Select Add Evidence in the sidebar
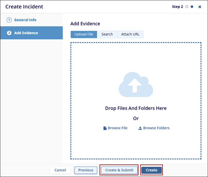Viewport: 208px width, 177px height. [26, 33]
